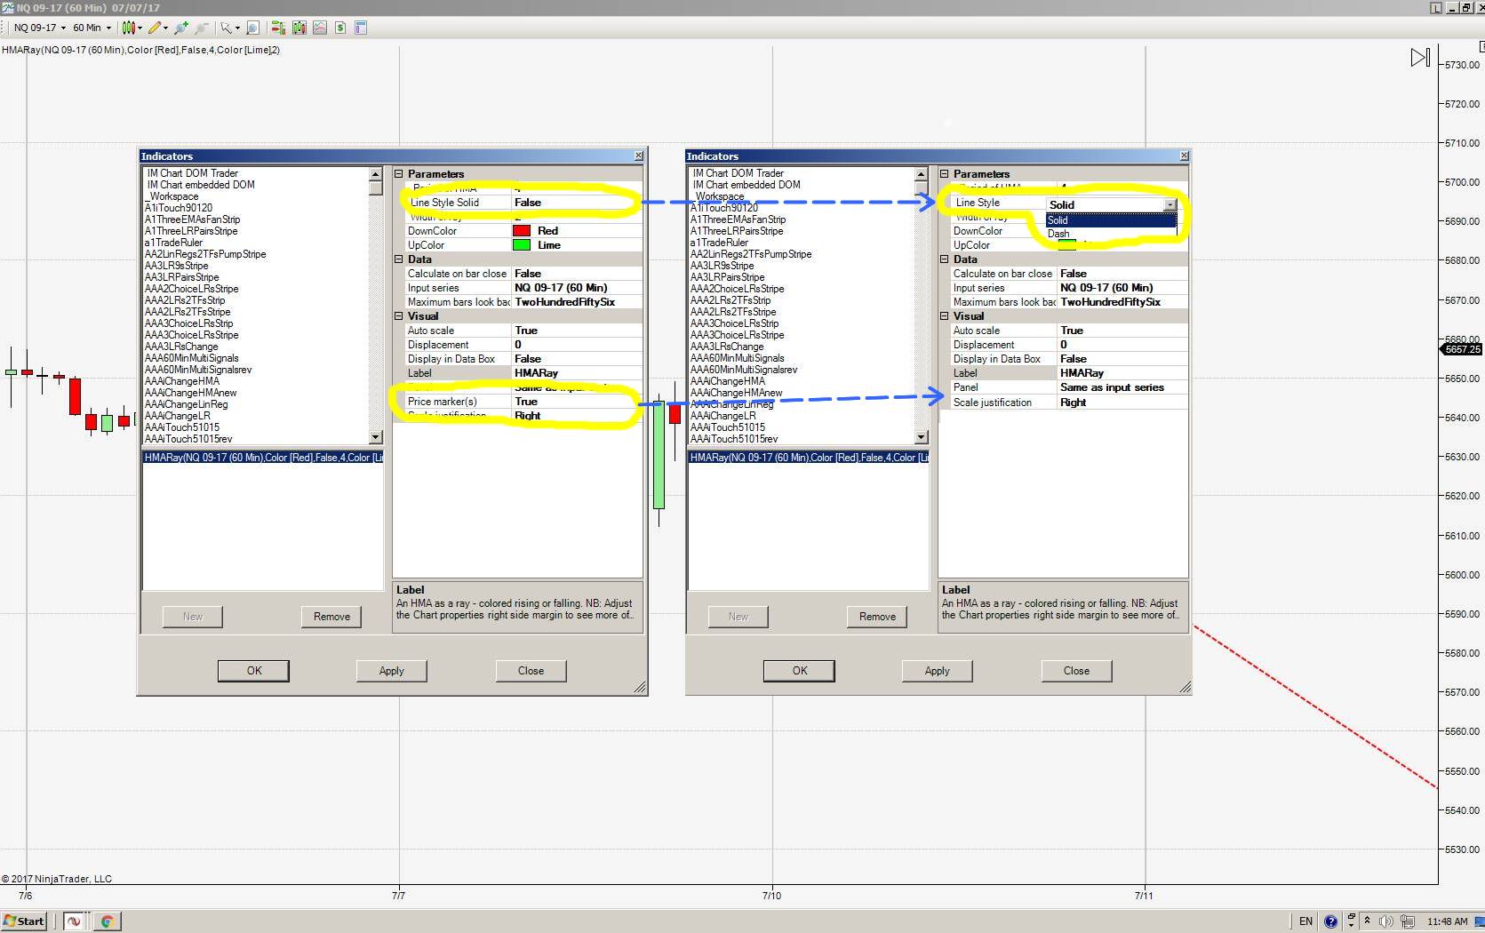Close the right Indicators dialog
The width and height of the screenshot is (1485, 933).
[x=1184, y=155]
